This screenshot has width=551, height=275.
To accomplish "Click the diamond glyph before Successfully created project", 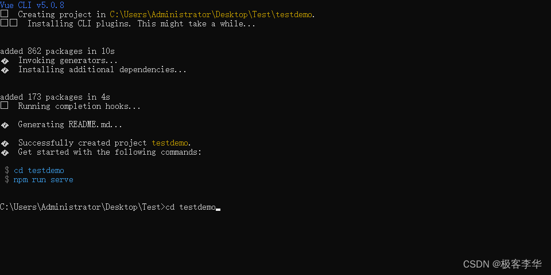I will [x=5, y=143].
